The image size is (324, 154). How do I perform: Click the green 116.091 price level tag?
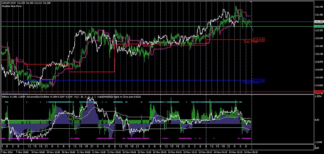click(318, 27)
